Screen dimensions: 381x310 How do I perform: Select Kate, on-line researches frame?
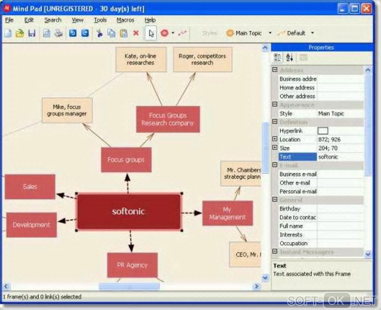pos(141,59)
